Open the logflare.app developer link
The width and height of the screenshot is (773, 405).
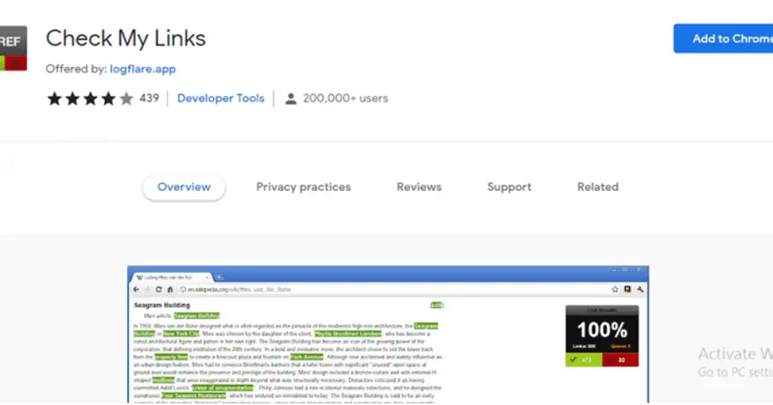(142, 69)
